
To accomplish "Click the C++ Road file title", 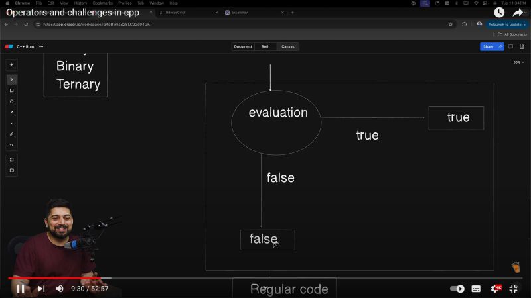I will coord(26,46).
